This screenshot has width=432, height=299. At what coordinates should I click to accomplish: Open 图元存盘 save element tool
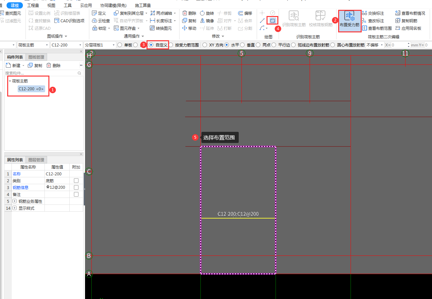[x=127, y=28]
